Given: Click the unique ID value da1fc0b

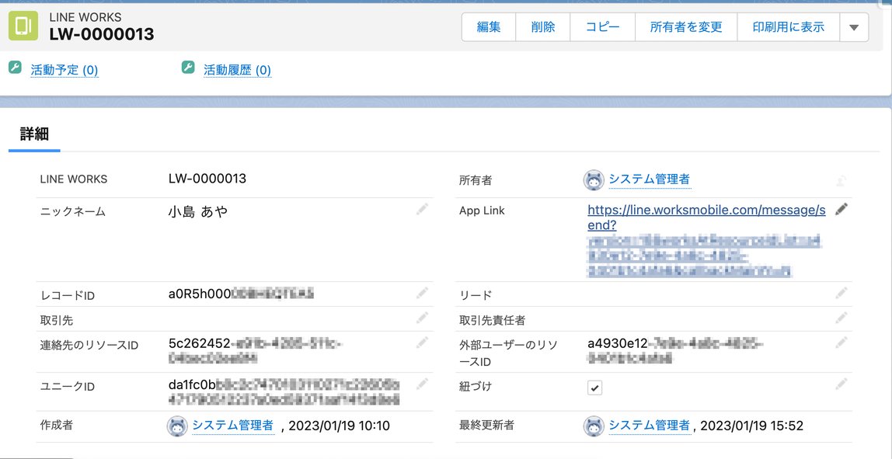Looking at the screenshot, I should 284,392.
